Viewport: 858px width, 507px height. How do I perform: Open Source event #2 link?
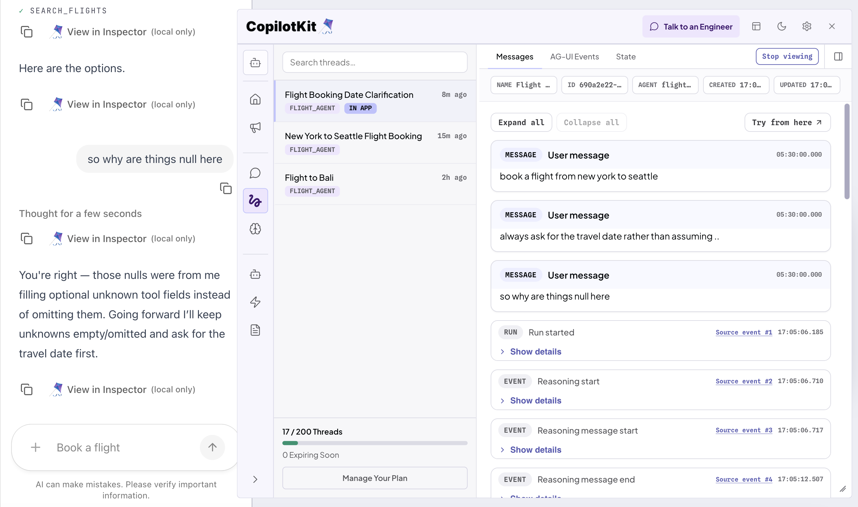[x=744, y=381]
